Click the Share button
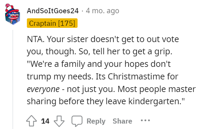 (122, 121)
